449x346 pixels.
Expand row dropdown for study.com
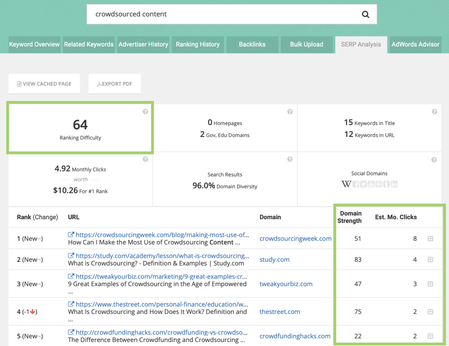pos(431,260)
